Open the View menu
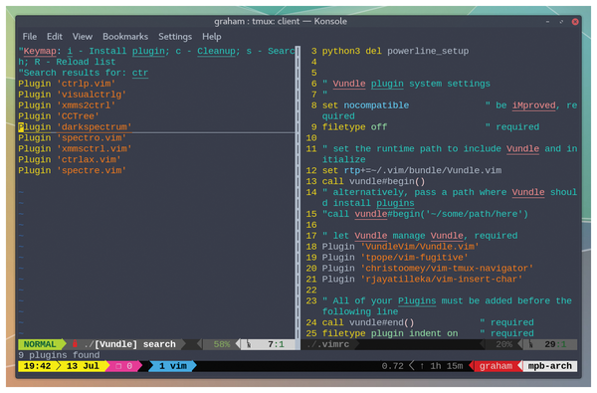 click(x=83, y=37)
